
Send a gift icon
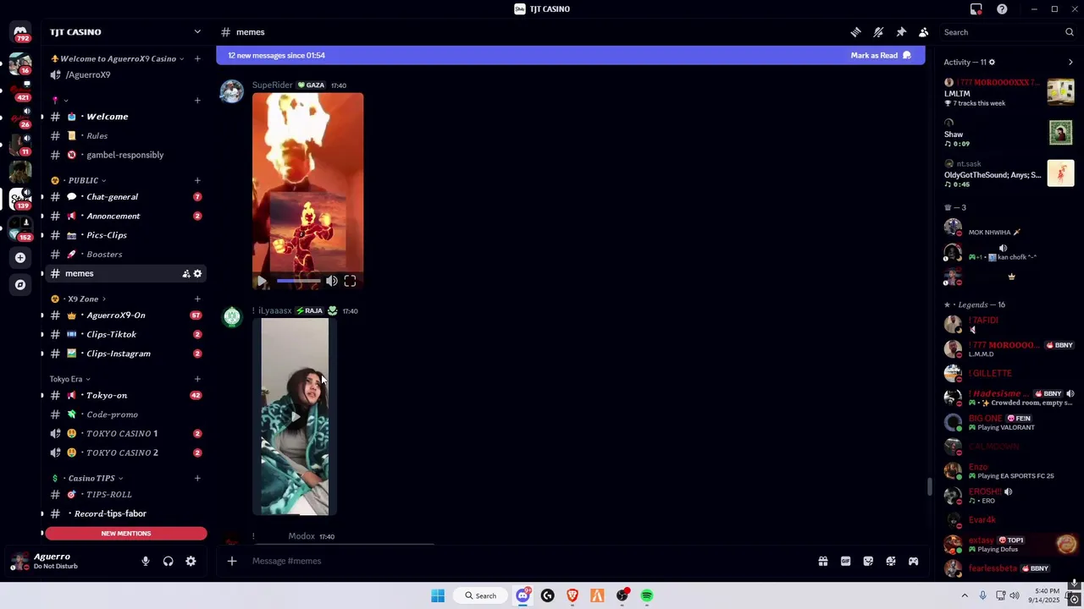point(822,561)
